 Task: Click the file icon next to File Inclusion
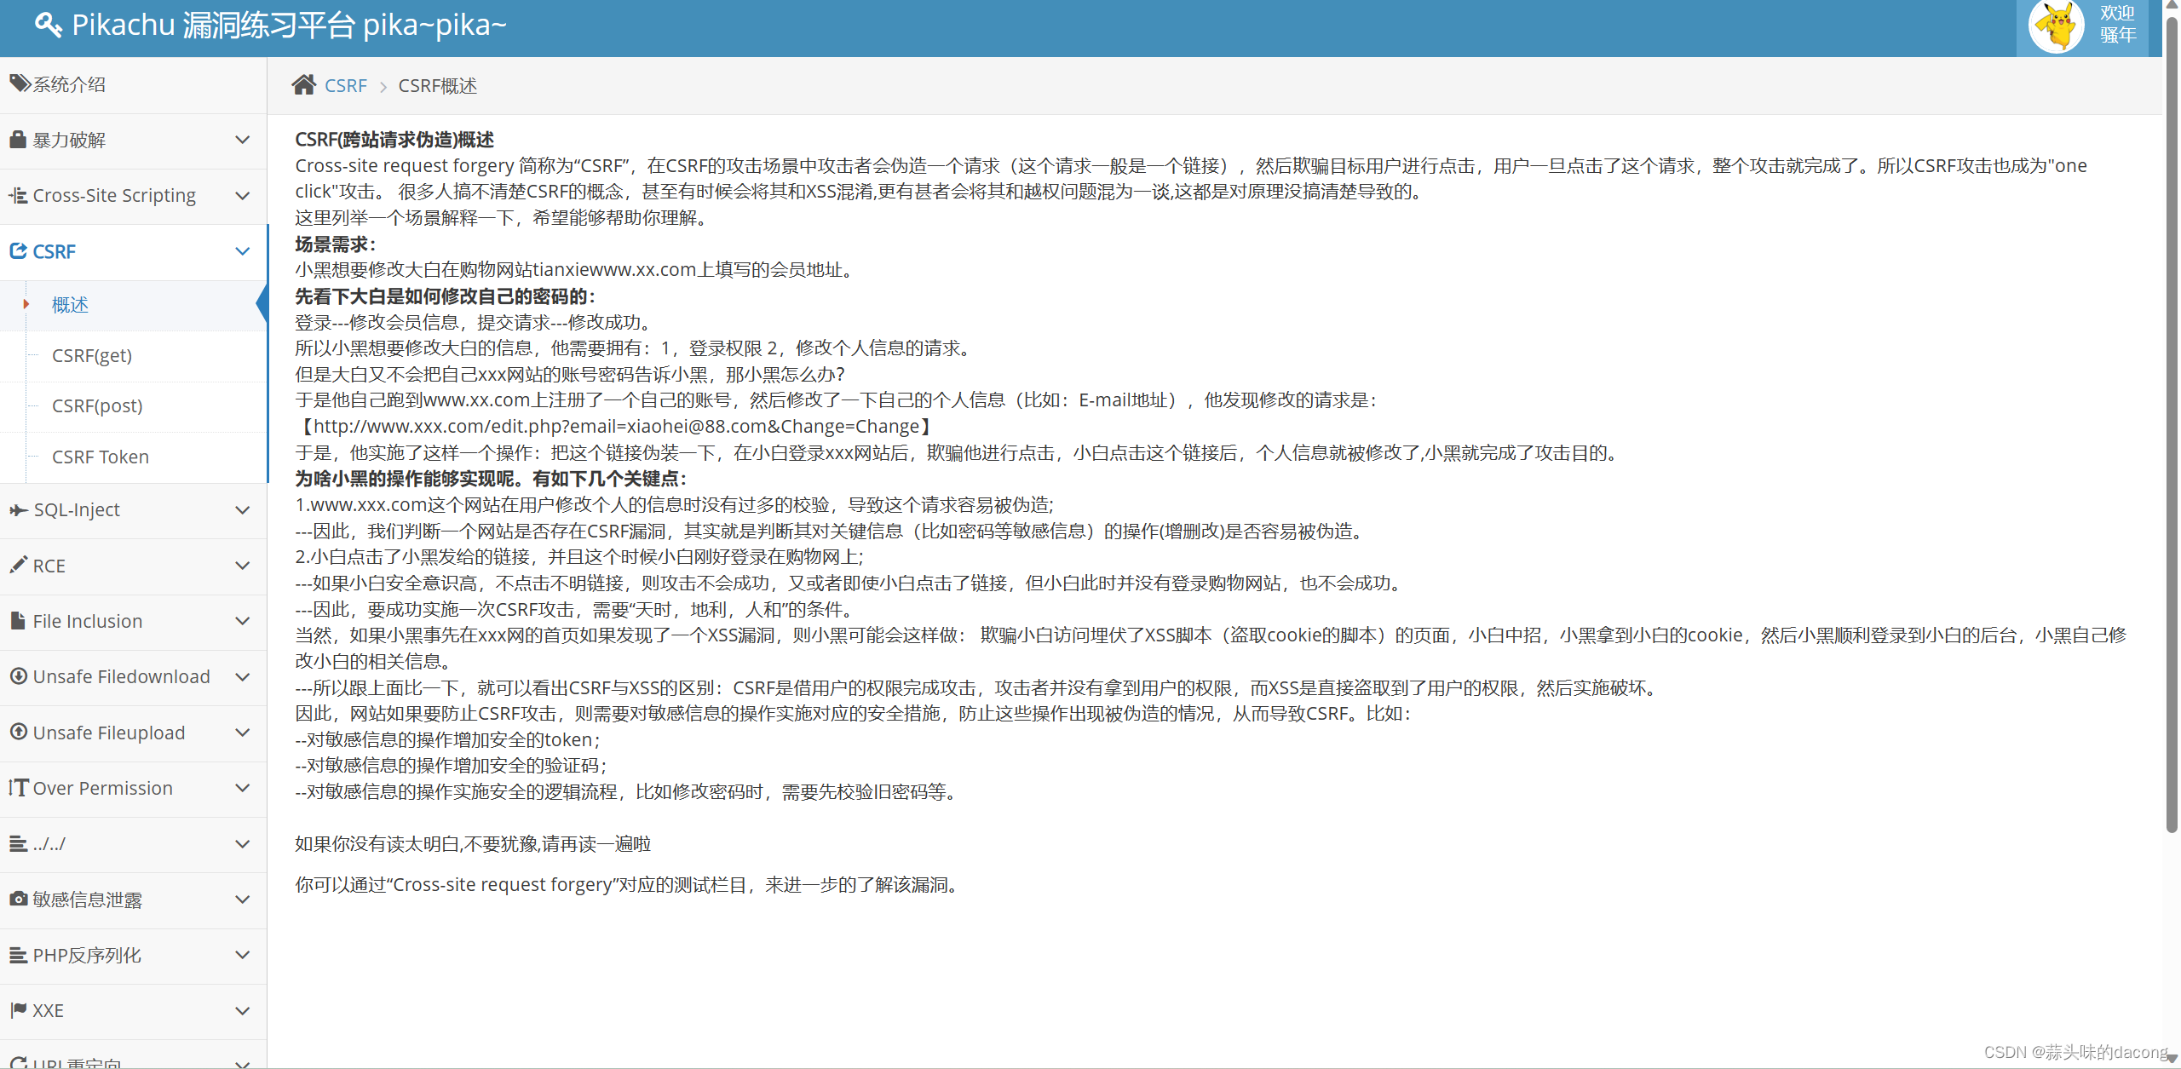coord(18,620)
